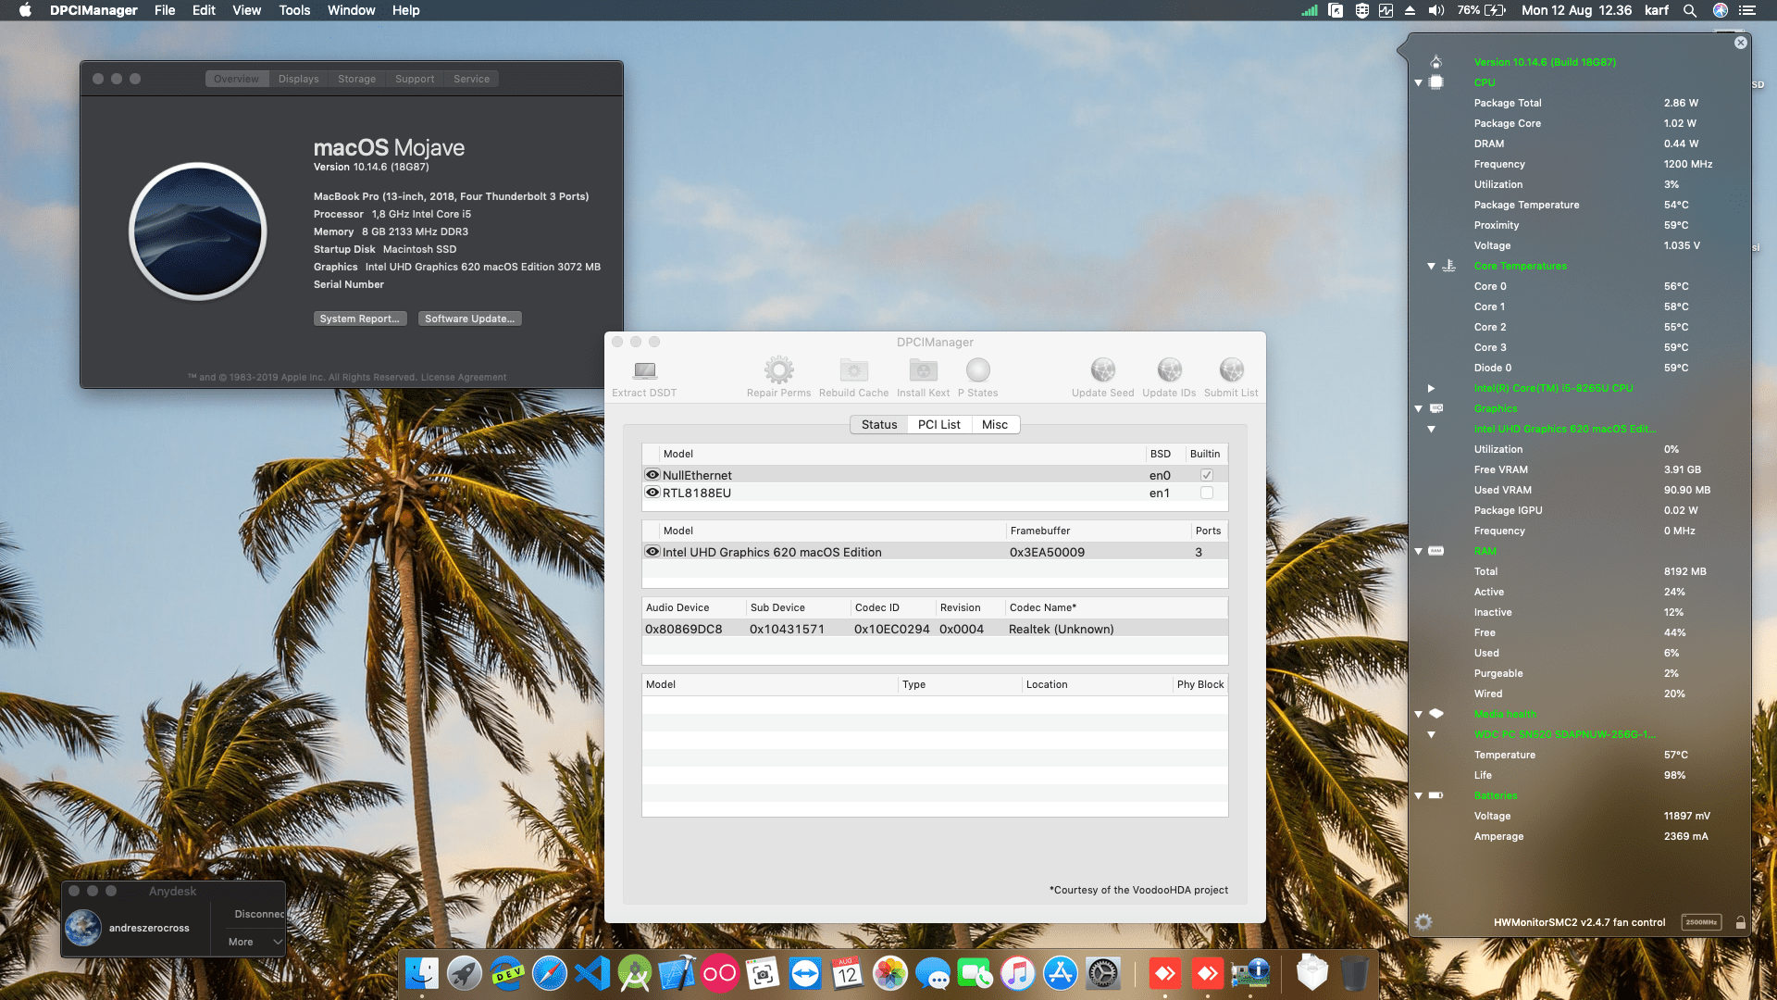Click the volume icon in menu bar
Viewport: 1777px width, 1000px height.
coord(1435,10)
